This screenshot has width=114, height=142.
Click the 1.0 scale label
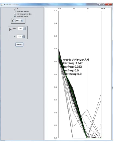point(56,11)
